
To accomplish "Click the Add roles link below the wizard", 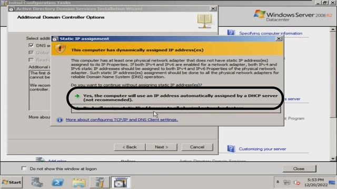I will (57, 161).
